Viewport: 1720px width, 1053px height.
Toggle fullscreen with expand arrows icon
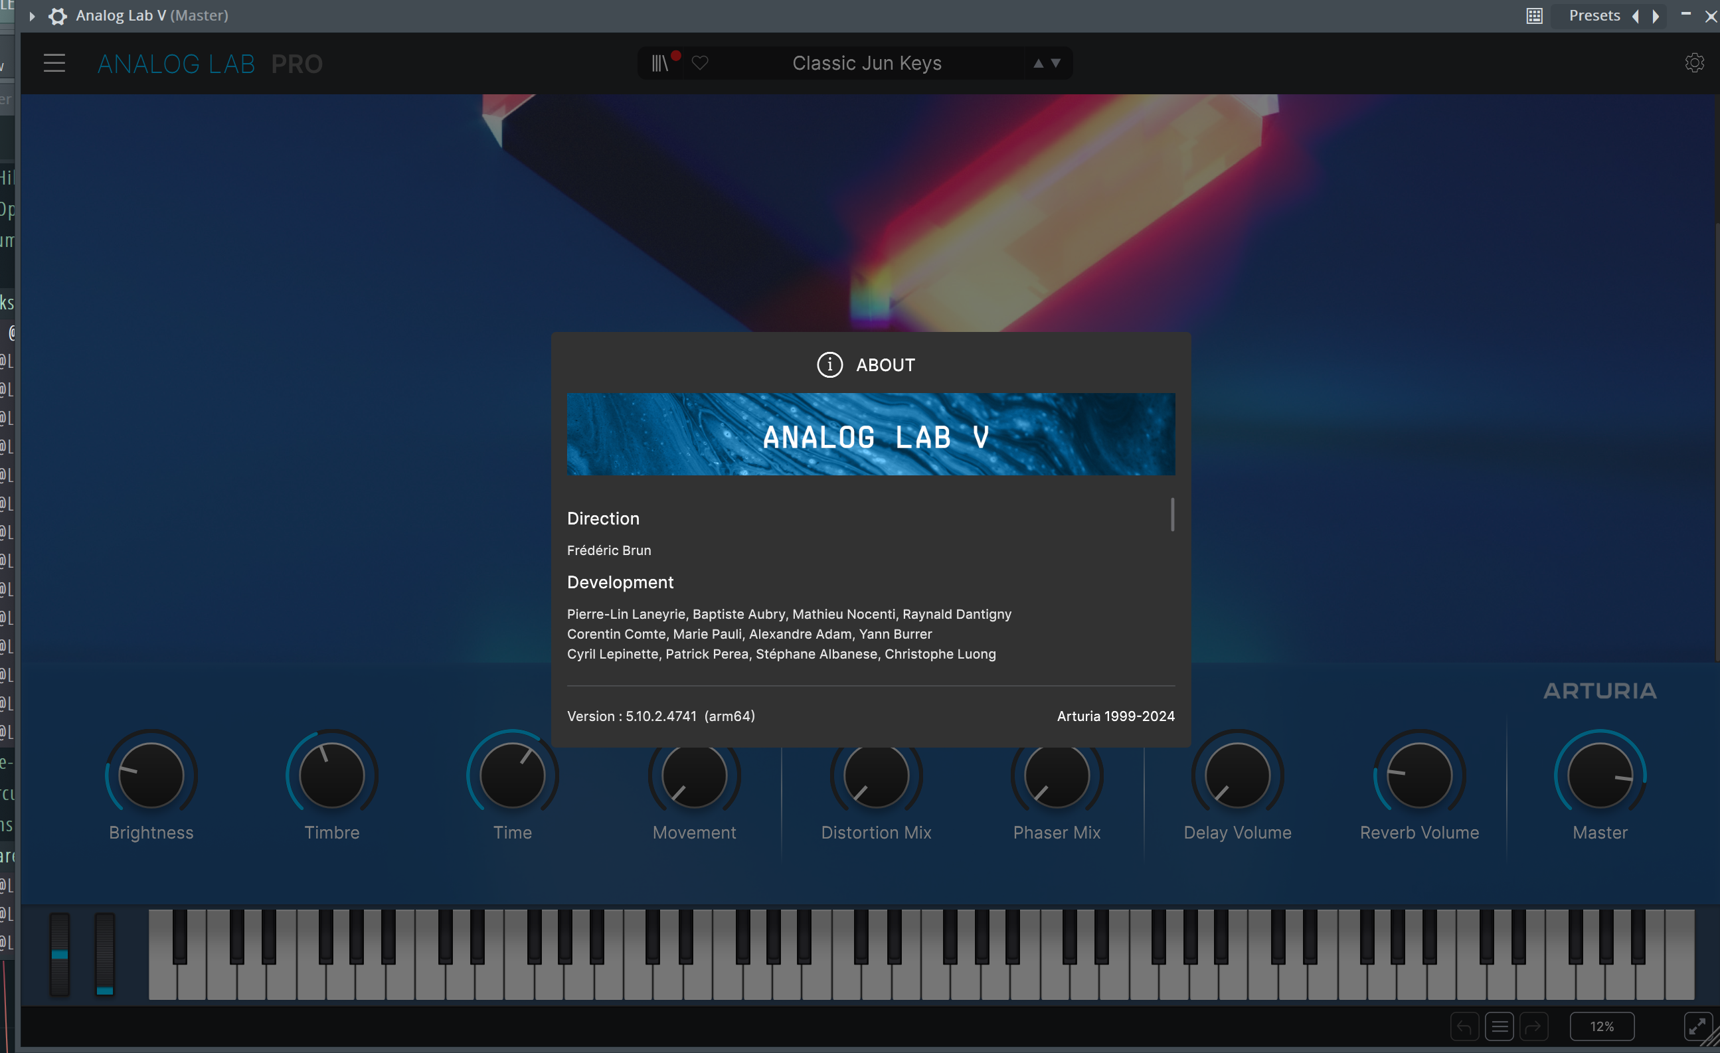(x=1696, y=1026)
